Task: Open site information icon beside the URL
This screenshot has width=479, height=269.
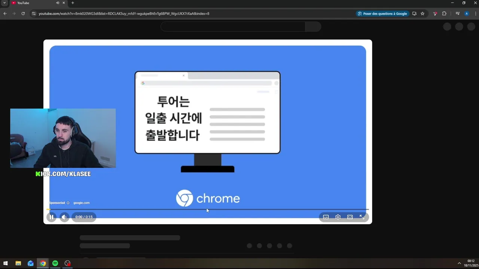Action: [x=34, y=13]
